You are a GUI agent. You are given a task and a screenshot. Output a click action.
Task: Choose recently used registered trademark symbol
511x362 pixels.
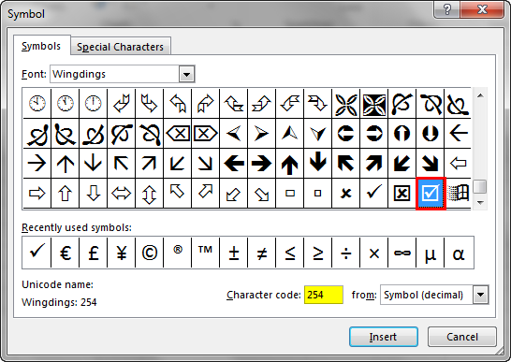point(178,253)
